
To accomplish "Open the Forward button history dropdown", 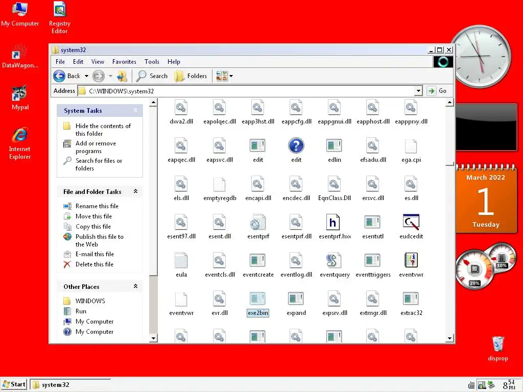I will [110, 76].
